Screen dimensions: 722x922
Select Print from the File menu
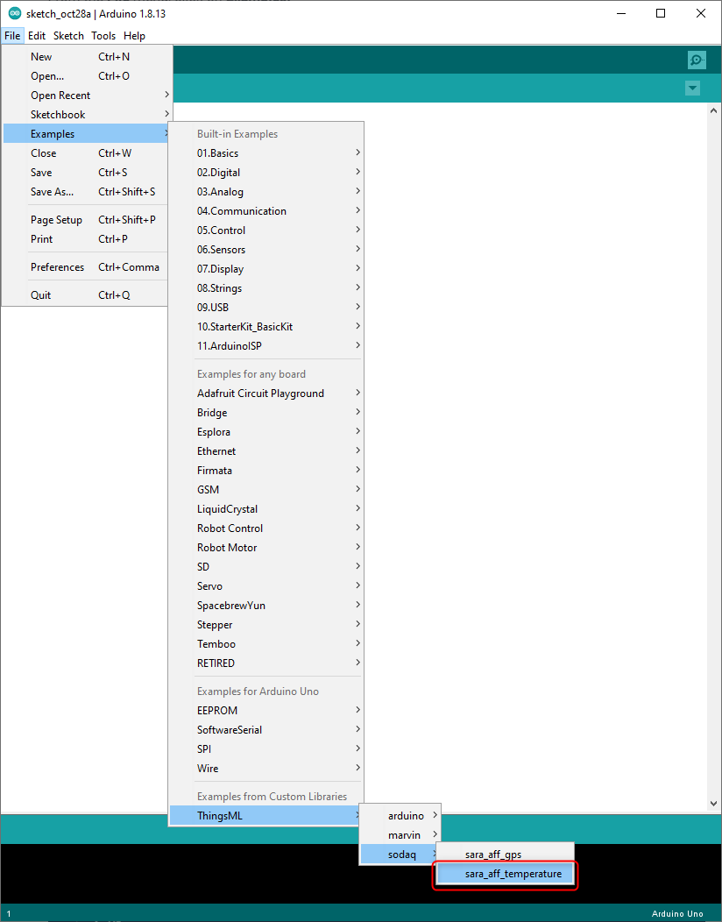(87, 239)
